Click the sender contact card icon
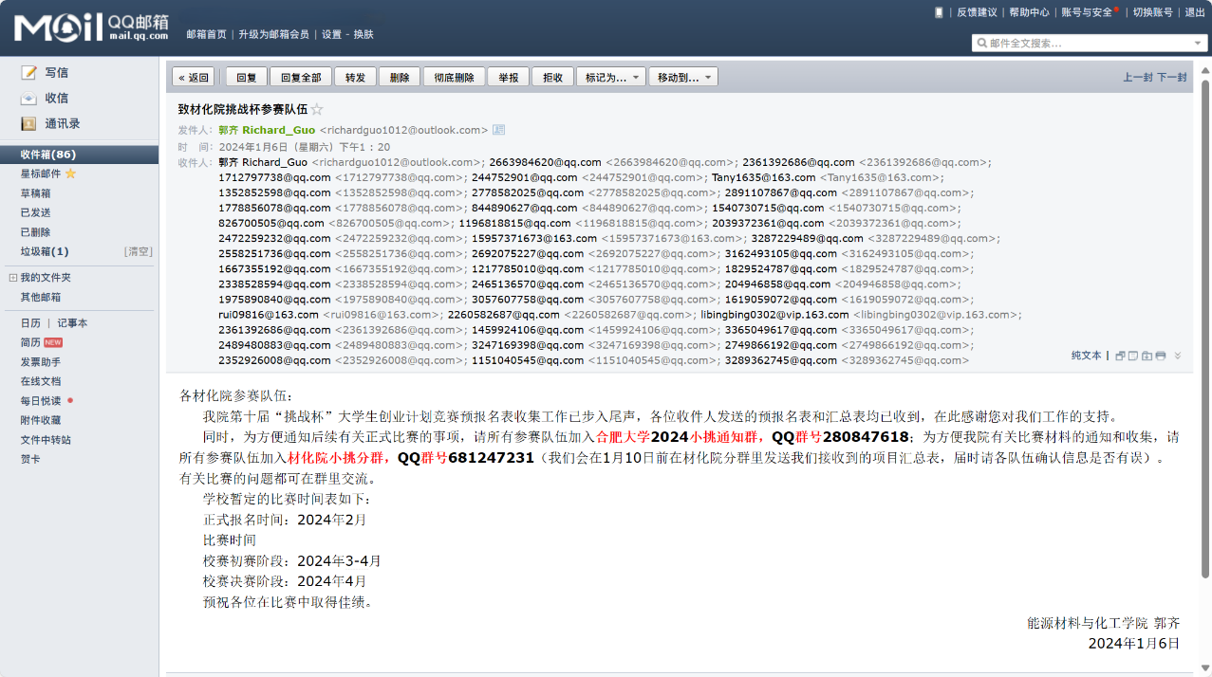 point(498,130)
